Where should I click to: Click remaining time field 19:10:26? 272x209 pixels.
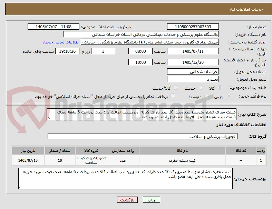(67, 51)
